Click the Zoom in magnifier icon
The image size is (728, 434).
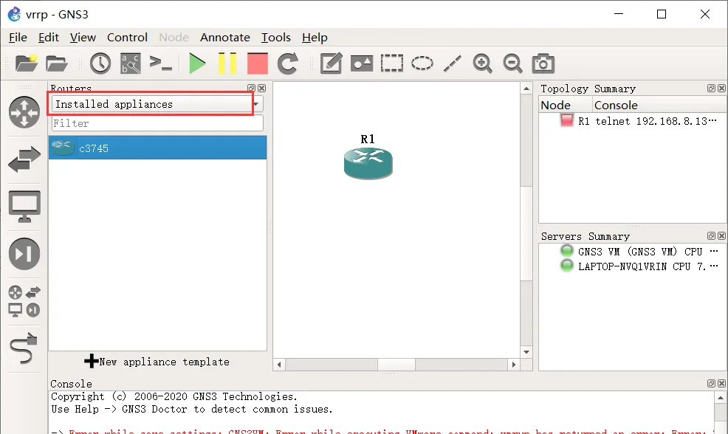(482, 63)
